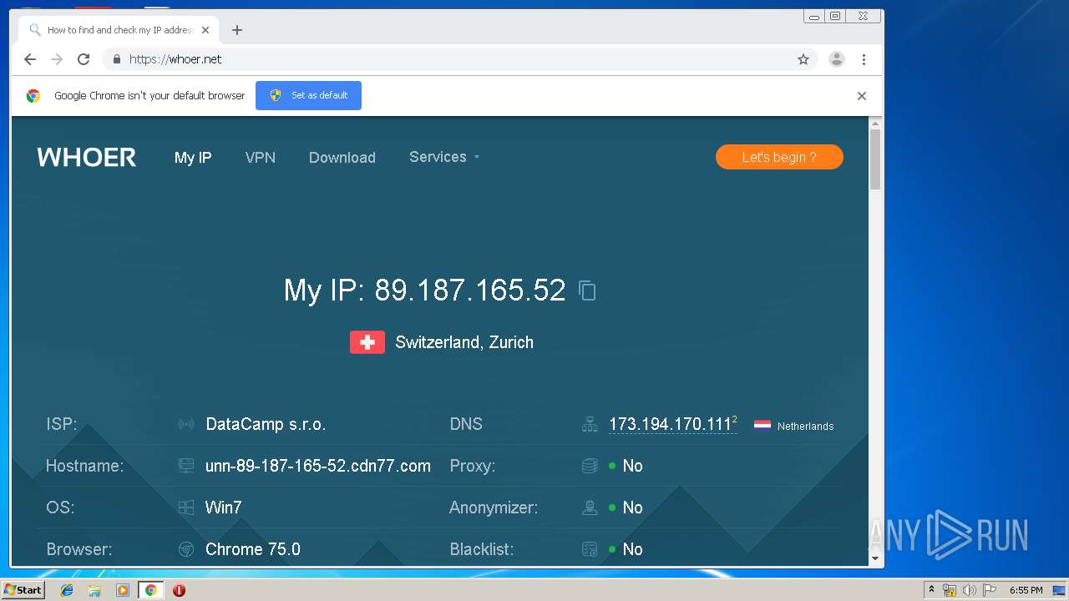Click the taskbar clock showing 6:55 PM

[x=1026, y=590]
